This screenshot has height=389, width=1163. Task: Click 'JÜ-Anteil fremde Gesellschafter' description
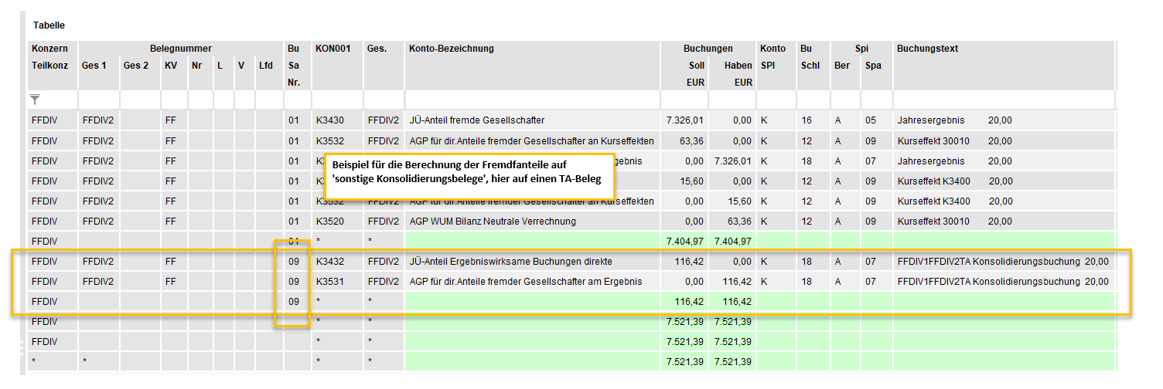pyautogui.click(x=476, y=120)
